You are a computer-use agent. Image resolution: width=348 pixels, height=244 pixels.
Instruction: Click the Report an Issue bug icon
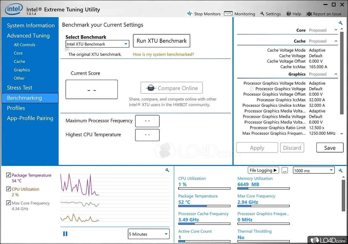(309, 14)
